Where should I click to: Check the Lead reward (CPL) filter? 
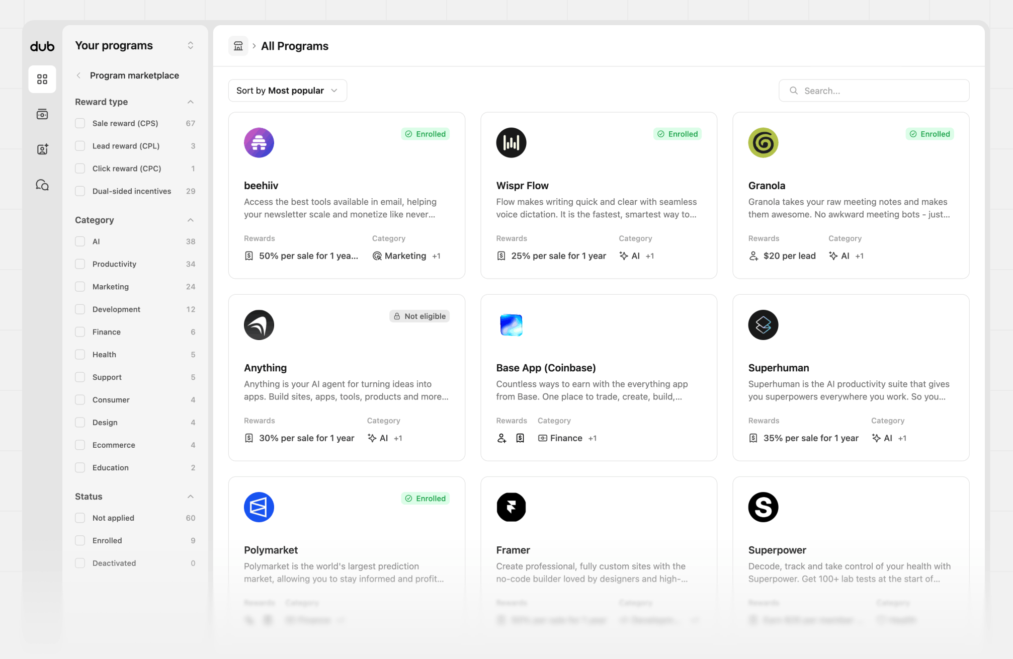80,146
